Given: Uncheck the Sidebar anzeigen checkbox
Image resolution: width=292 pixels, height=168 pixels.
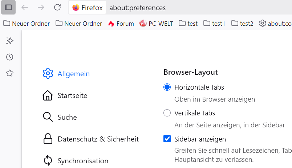Looking at the screenshot, I should tap(167, 139).
